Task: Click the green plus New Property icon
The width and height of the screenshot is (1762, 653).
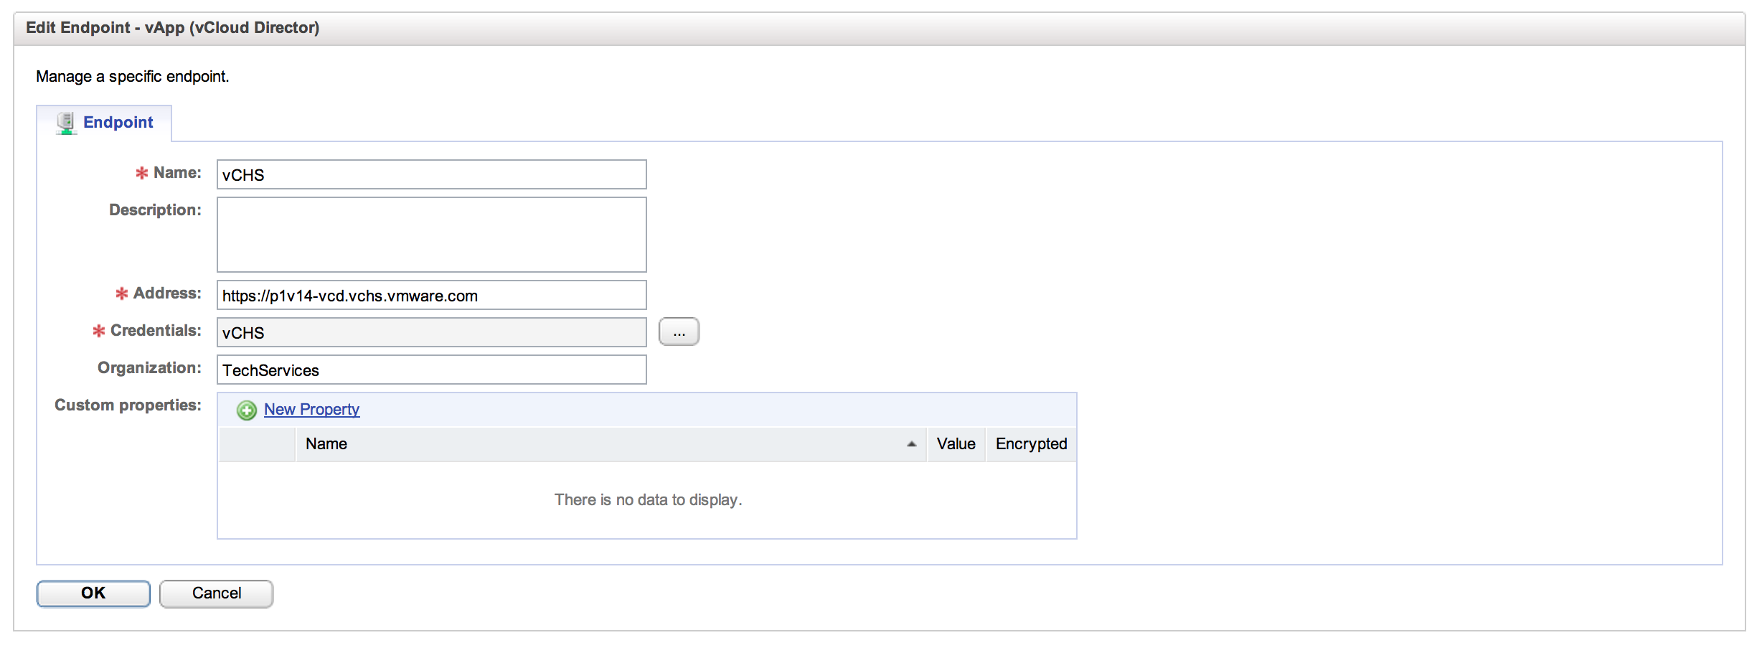Action: 246,410
